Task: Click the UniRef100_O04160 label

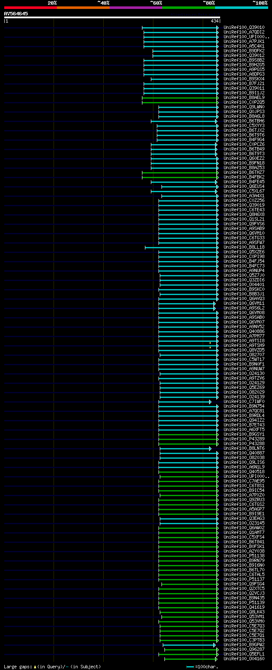Action: (x=244, y=659)
